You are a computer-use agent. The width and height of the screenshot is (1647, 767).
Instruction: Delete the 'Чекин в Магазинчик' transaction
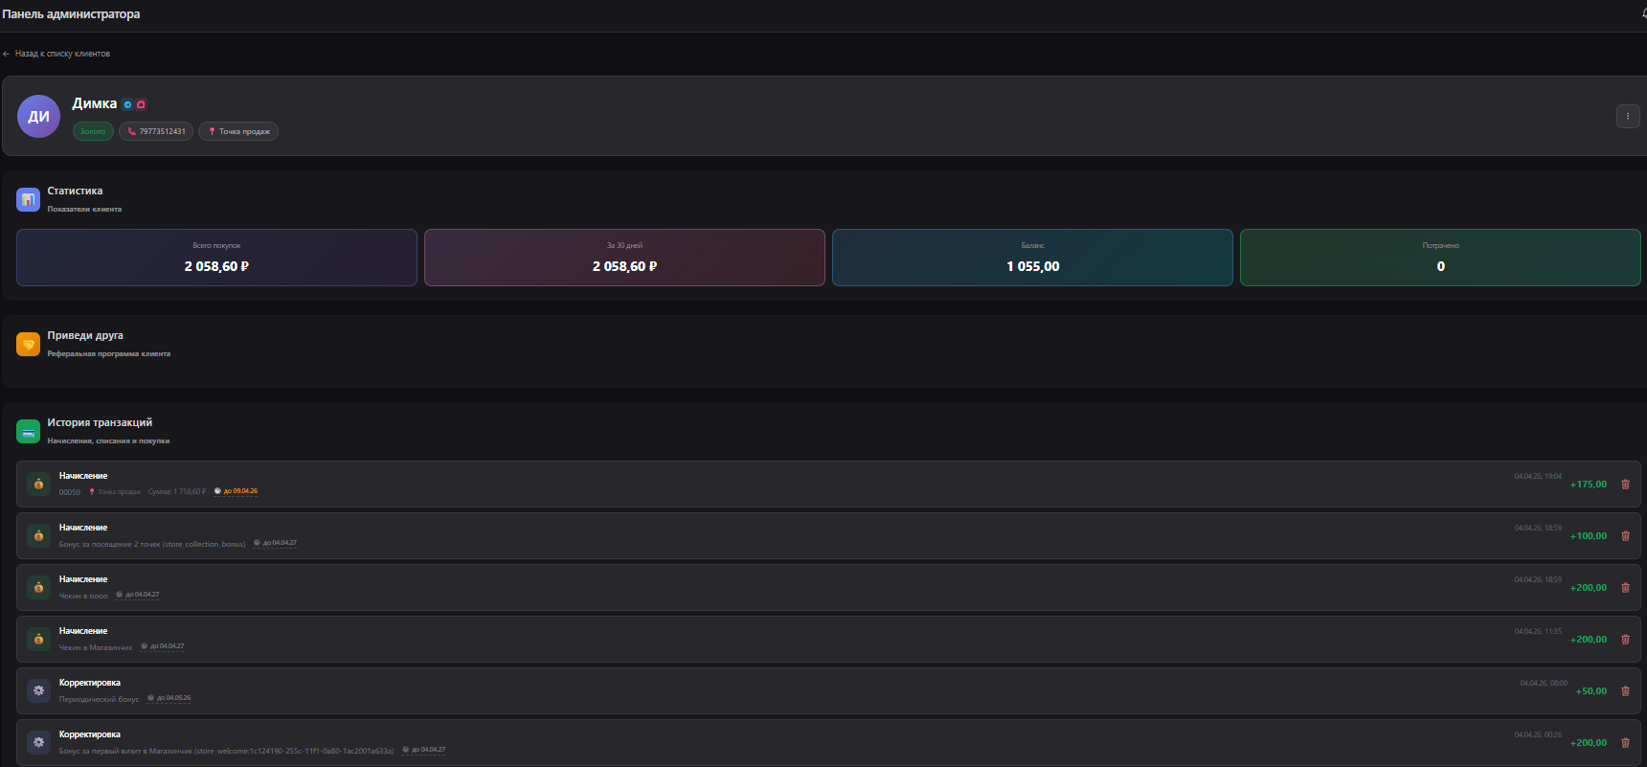1625,640
